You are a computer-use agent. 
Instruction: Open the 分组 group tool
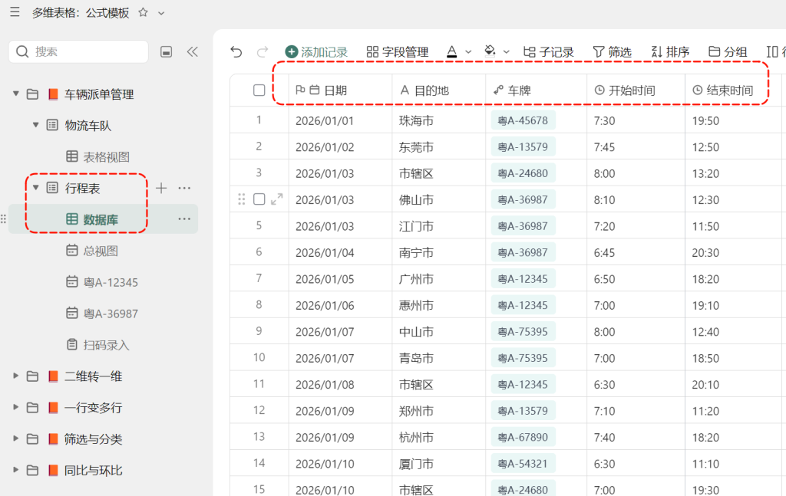pos(728,51)
